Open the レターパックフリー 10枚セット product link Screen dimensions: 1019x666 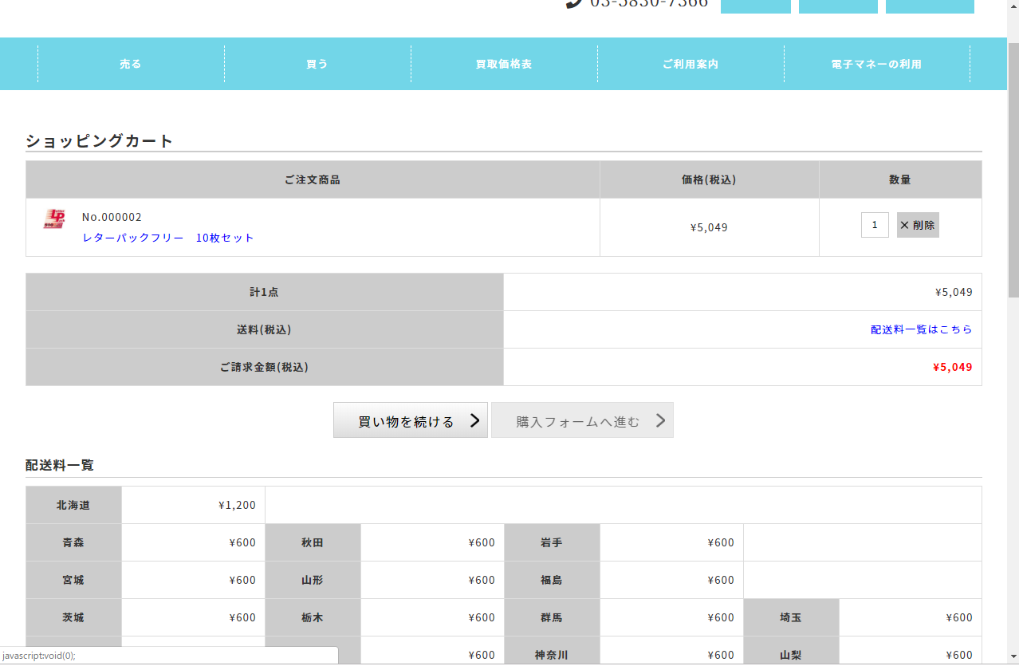tap(168, 238)
